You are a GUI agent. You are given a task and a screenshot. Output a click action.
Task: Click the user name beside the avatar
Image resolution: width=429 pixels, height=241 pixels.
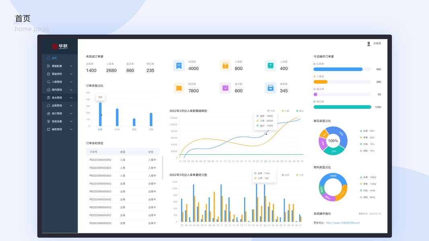point(377,43)
